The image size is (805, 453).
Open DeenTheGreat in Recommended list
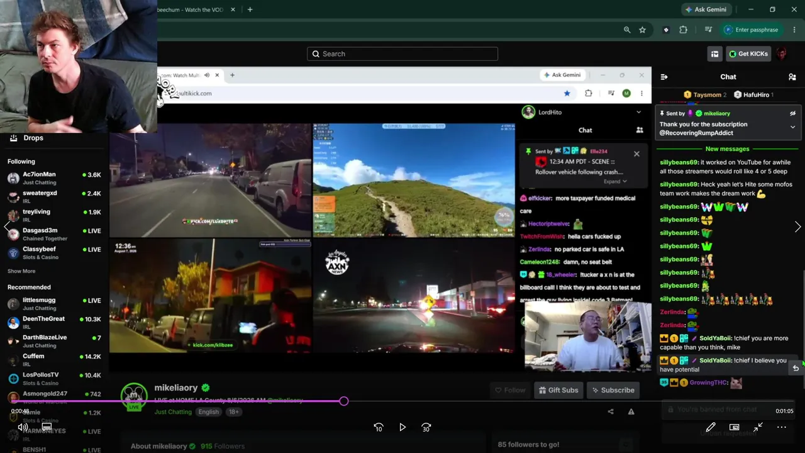click(x=54, y=323)
